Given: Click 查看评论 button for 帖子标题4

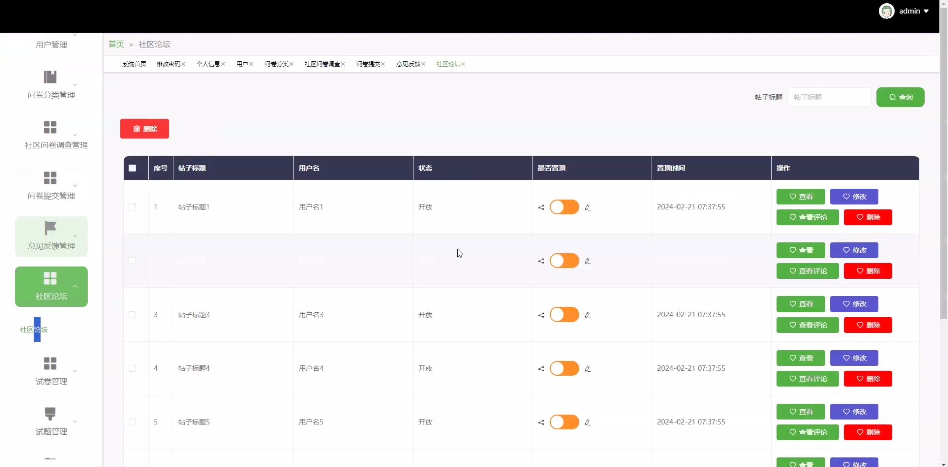Looking at the screenshot, I should click(807, 379).
